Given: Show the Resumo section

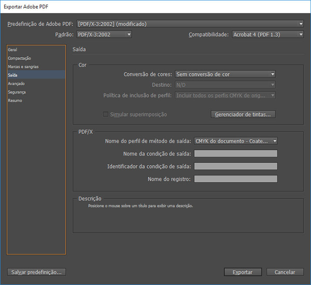Looking at the screenshot, I should tap(15, 100).
